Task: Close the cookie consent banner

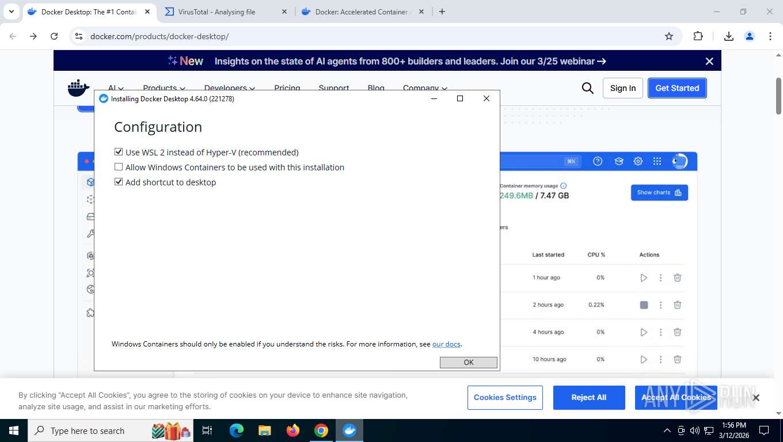Action: coord(756,398)
